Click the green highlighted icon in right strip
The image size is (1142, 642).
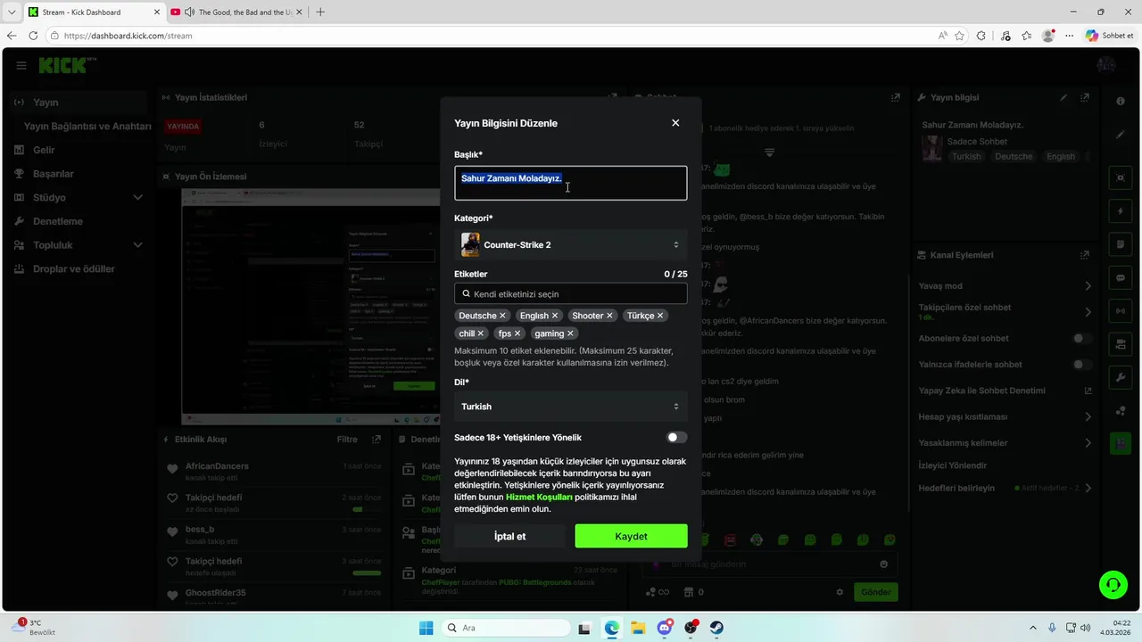coord(1121,443)
